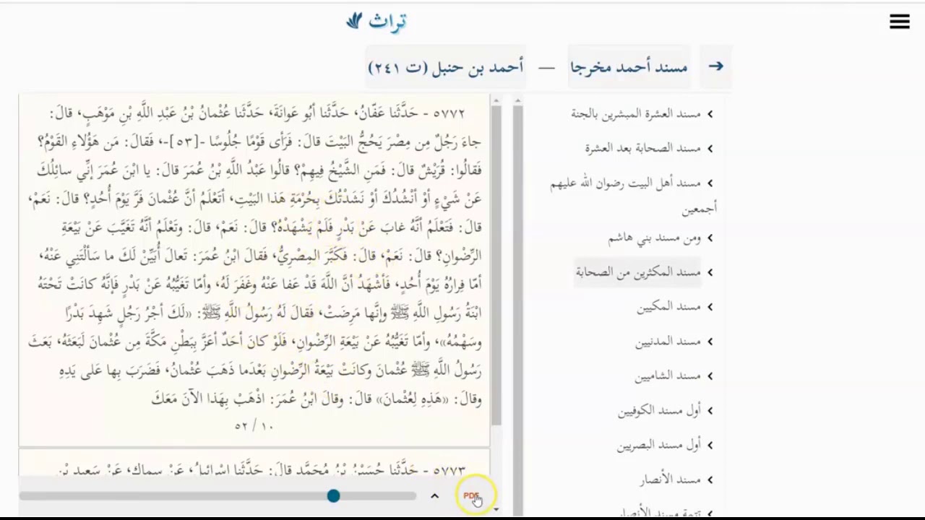Select chapter مسند العشرة المبشرين بالجنة
This screenshot has width=925, height=520.
click(x=636, y=114)
